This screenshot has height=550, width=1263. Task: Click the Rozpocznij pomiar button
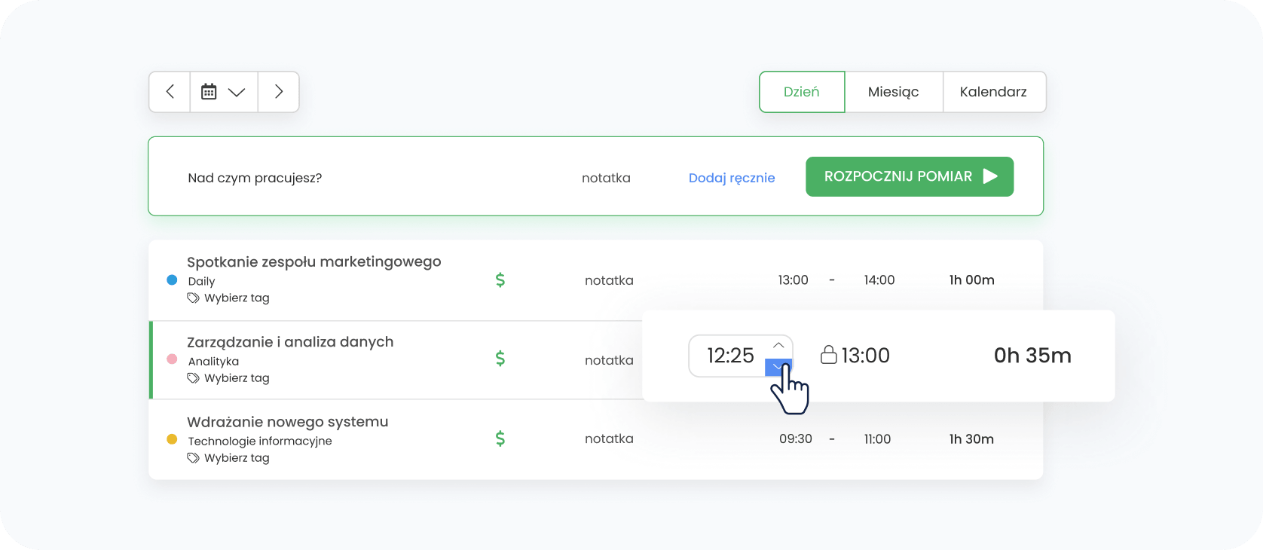(x=909, y=176)
